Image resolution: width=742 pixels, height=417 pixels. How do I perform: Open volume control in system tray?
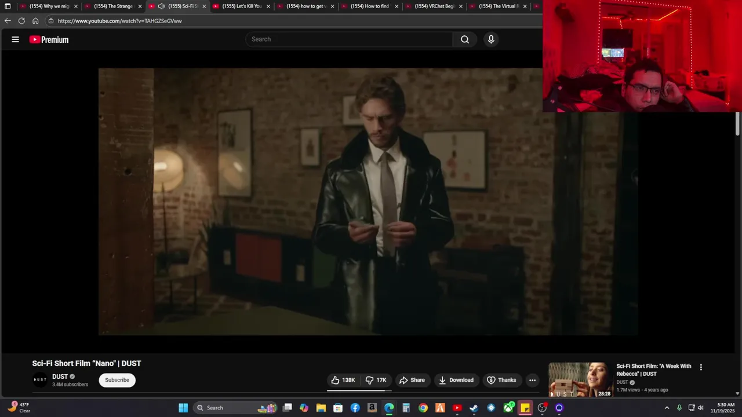tap(701, 408)
